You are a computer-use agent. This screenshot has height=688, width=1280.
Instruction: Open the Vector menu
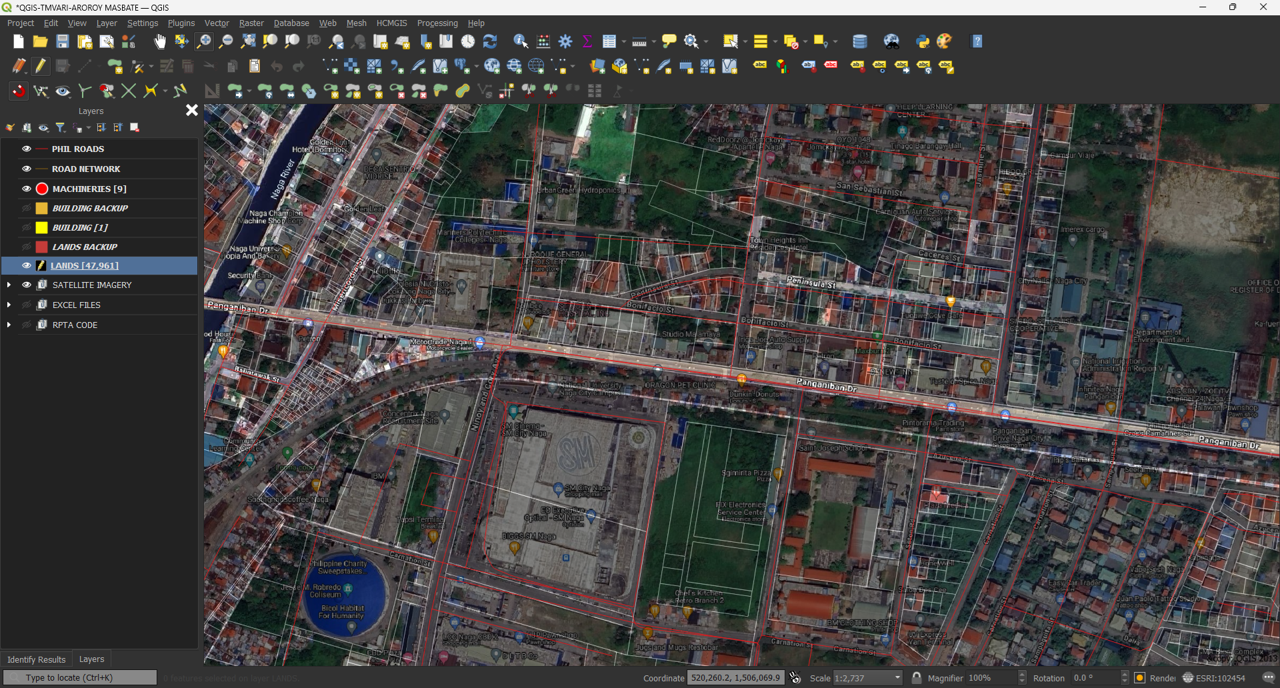(217, 23)
